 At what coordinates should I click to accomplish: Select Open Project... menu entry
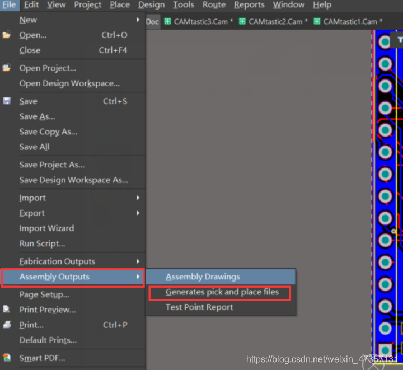[73, 68]
